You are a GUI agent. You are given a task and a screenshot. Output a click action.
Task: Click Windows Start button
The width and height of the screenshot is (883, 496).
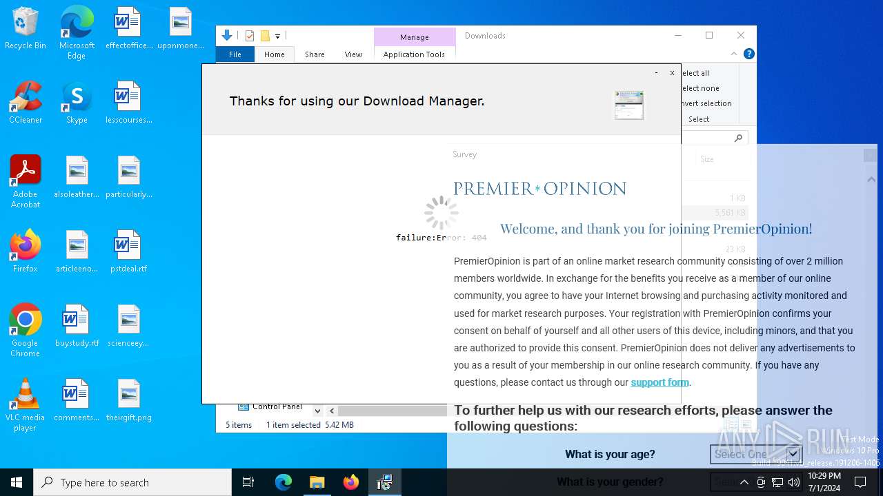pyautogui.click(x=17, y=482)
